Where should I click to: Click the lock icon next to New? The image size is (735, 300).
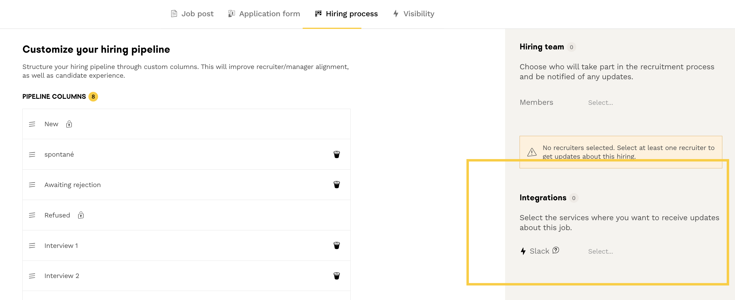(69, 124)
